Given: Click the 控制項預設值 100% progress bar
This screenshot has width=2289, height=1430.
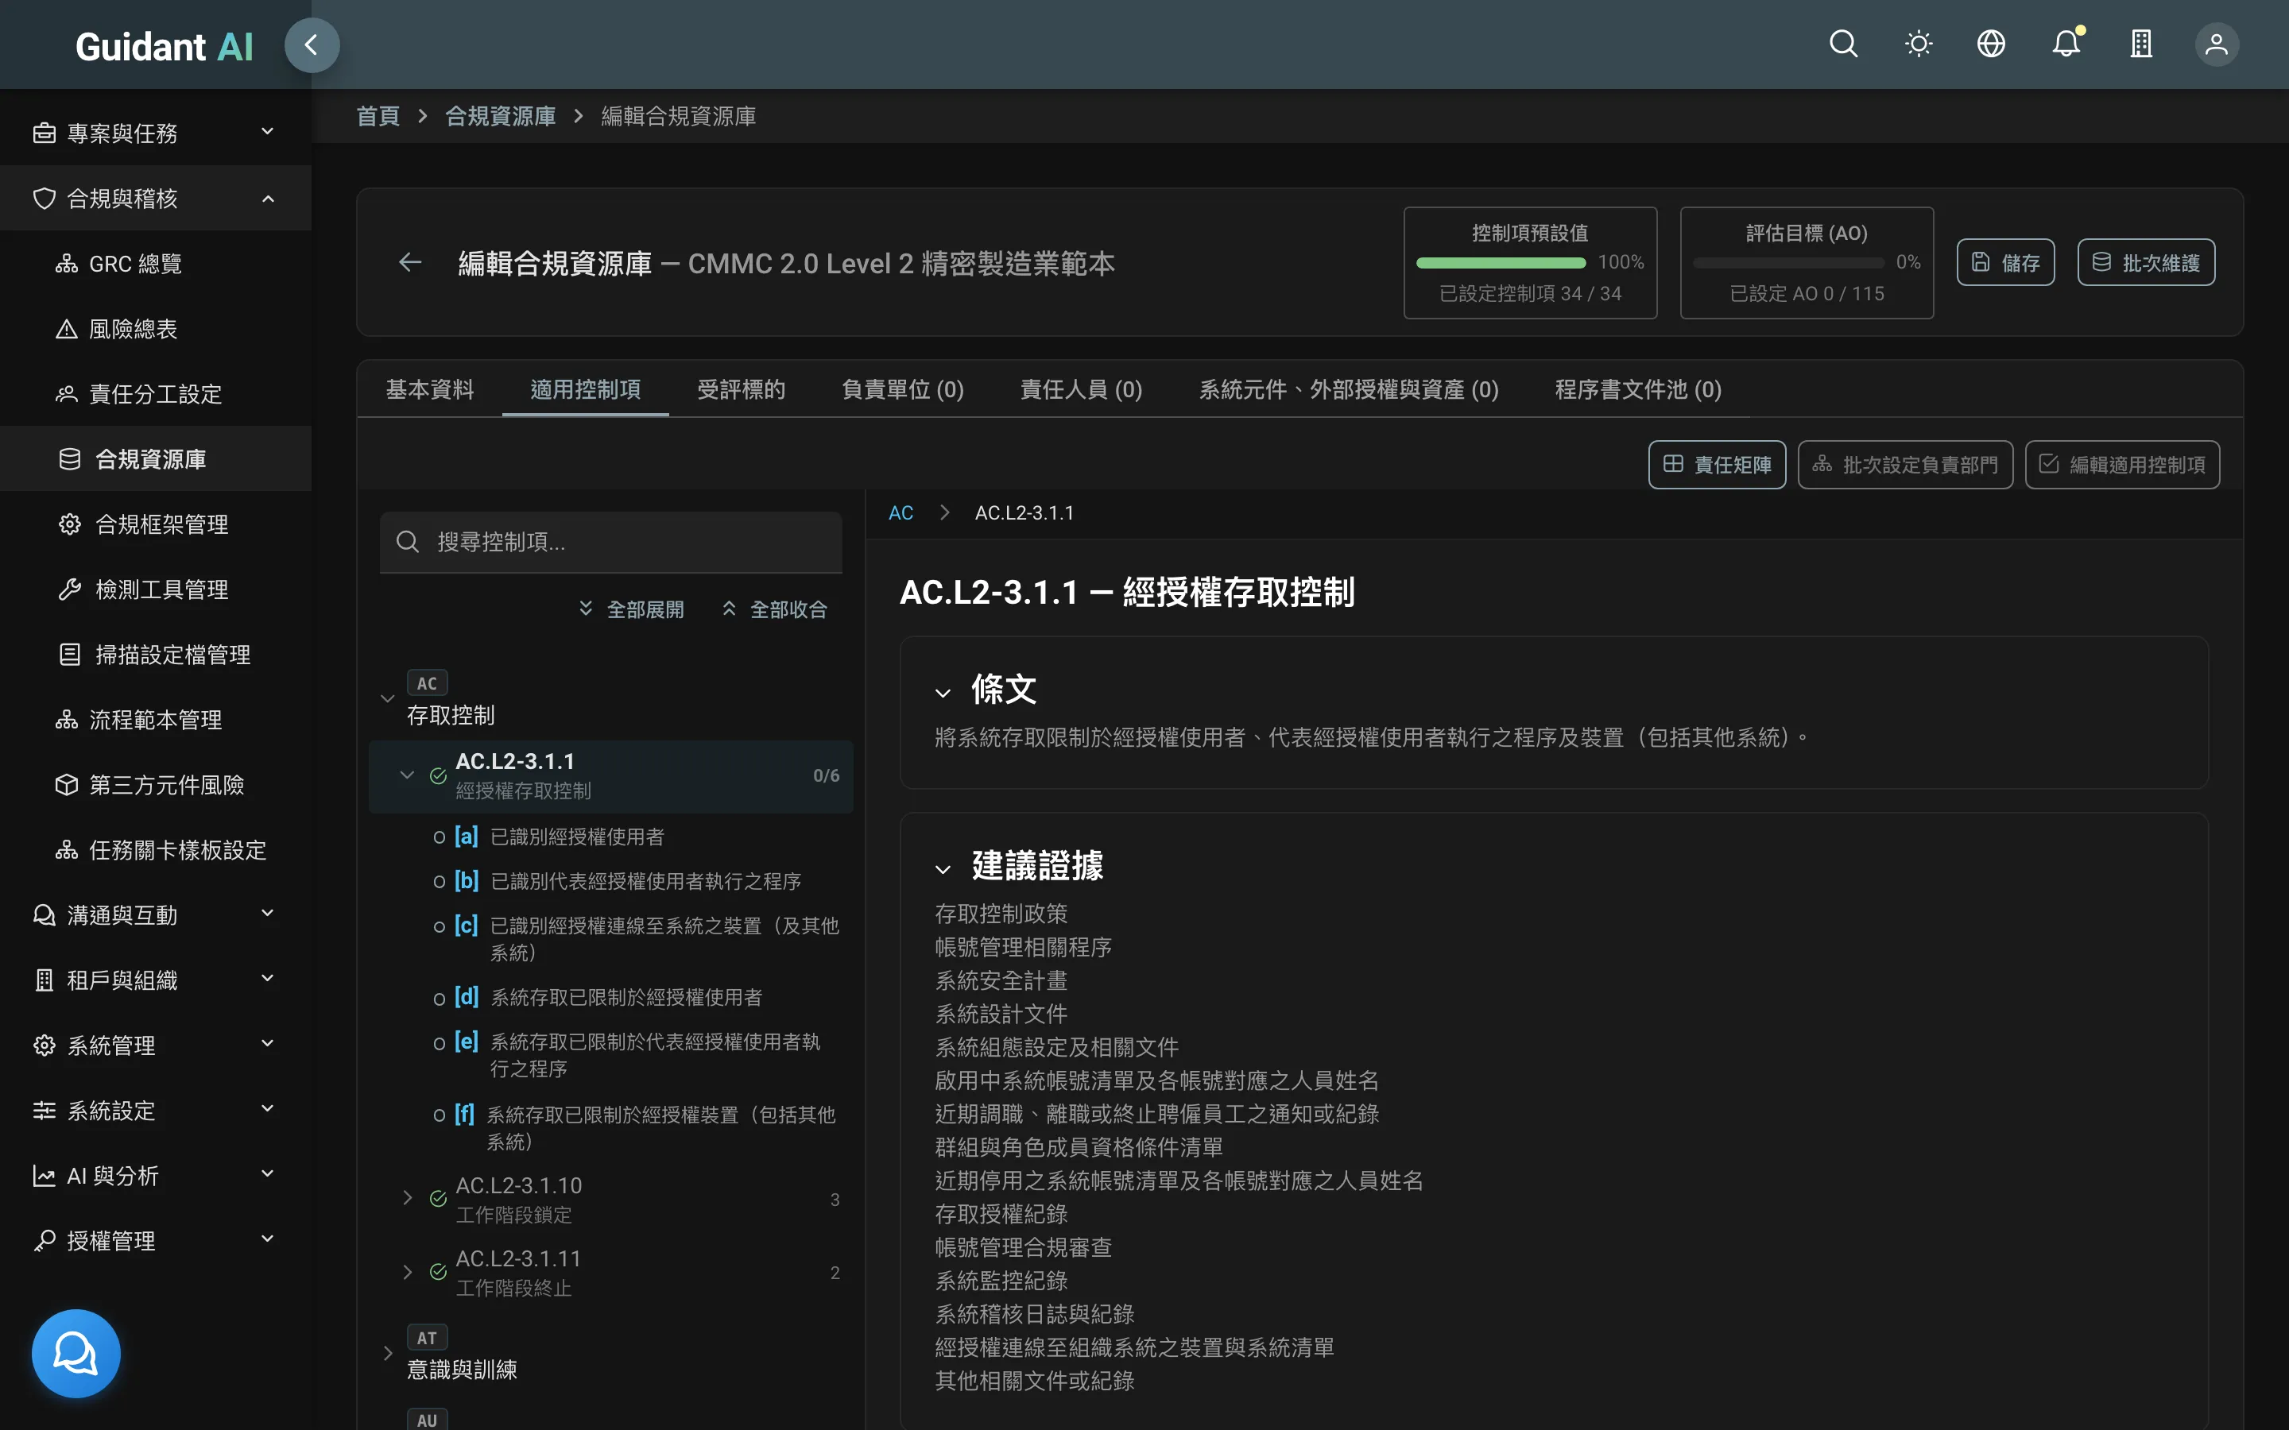Looking at the screenshot, I should [x=1500, y=263].
